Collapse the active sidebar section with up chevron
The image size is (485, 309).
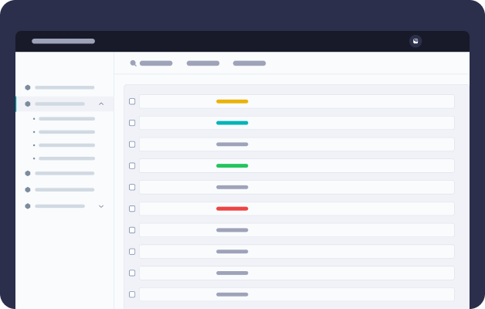coord(101,104)
